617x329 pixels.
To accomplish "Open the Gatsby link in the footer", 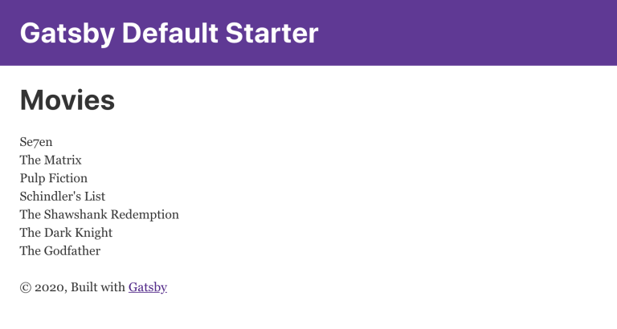I will point(147,287).
